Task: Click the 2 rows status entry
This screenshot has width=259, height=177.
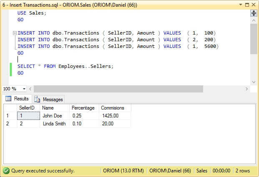Action: click(x=243, y=171)
